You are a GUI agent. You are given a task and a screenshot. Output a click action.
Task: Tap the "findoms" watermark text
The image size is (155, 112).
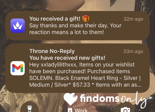(100, 98)
